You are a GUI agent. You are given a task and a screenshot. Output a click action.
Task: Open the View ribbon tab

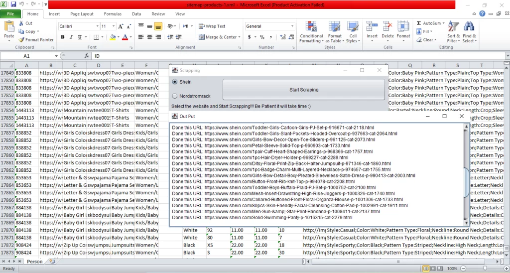coord(180,14)
